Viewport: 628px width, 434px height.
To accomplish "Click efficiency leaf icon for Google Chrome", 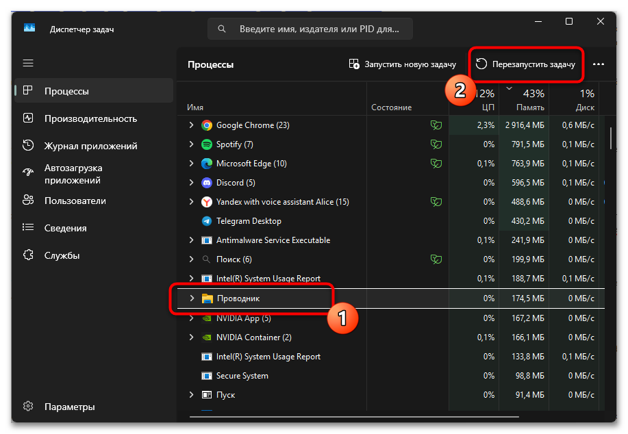I will pos(436,125).
